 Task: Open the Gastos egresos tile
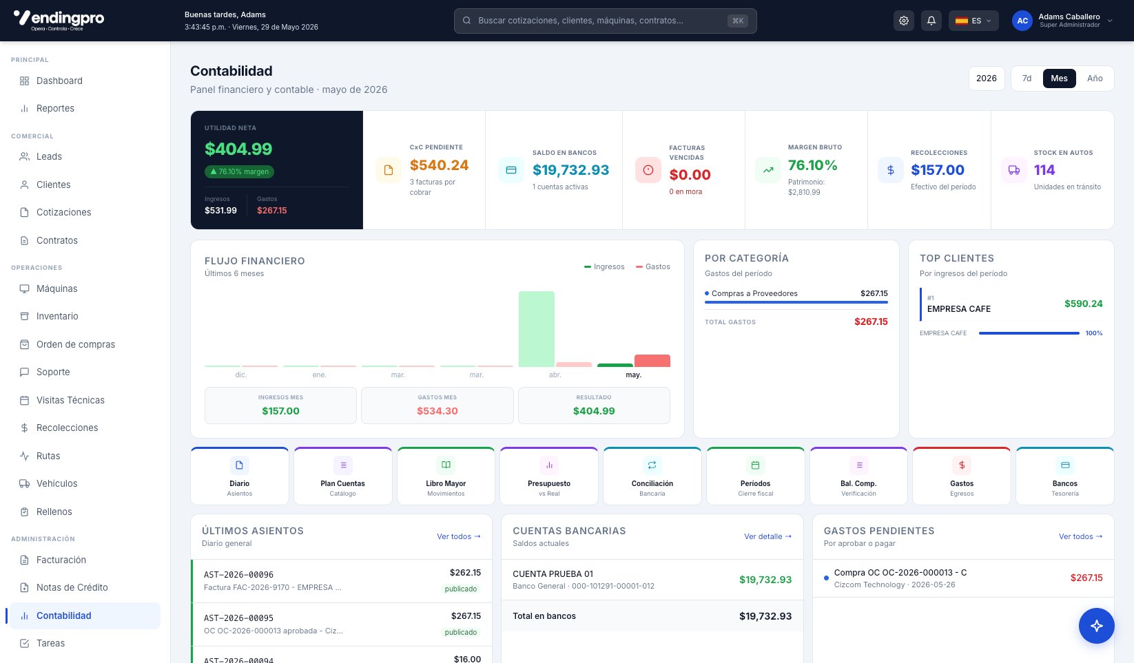[x=962, y=476]
